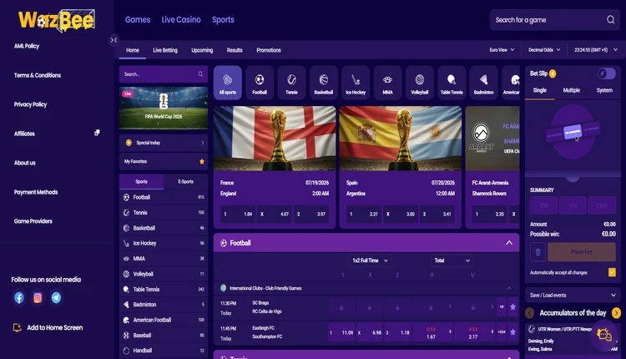Switch to Live Betting tab
Screen dimensions: 626x359
(x=165, y=50)
